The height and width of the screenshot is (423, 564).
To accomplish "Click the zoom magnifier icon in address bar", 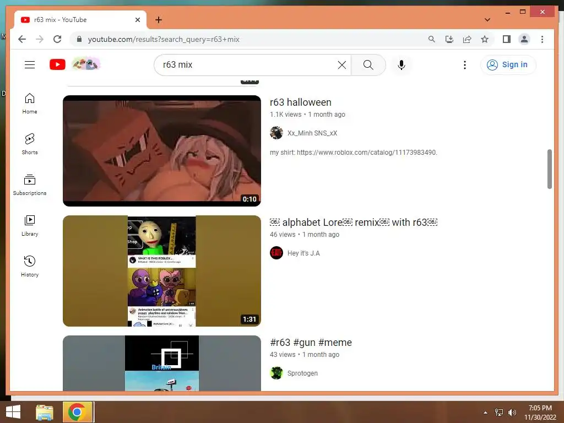I will [x=432, y=39].
